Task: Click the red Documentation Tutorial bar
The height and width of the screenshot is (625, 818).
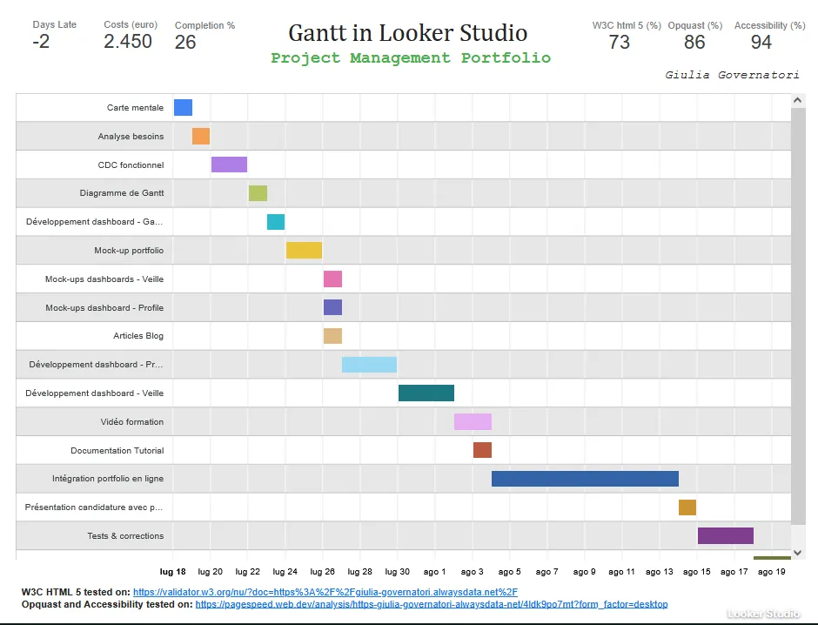Action: point(482,450)
